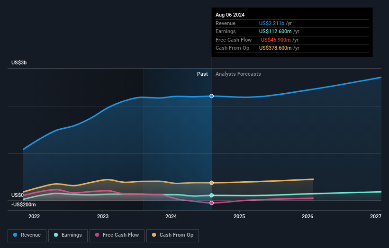Click the 2023 x-axis label
This screenshot has height=248, width=389.
point(103,216)
